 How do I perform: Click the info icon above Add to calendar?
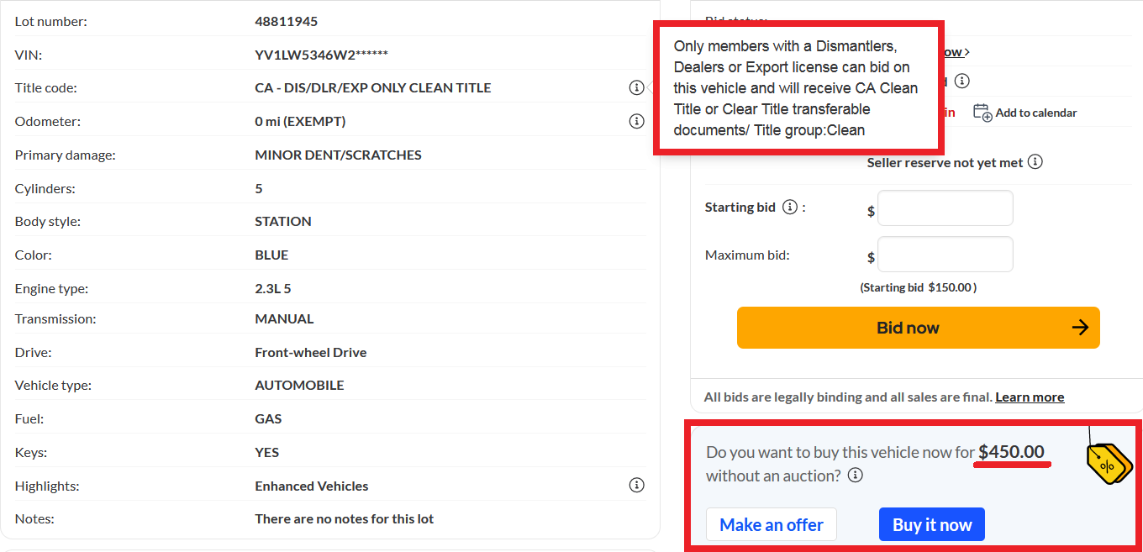pyautogui.click(x=962, y=81)
